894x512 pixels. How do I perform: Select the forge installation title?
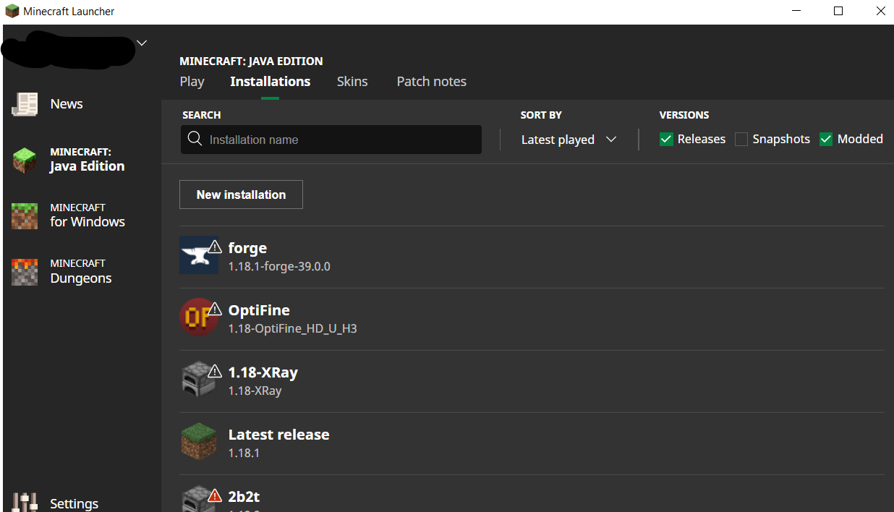(x=247, y=248)
